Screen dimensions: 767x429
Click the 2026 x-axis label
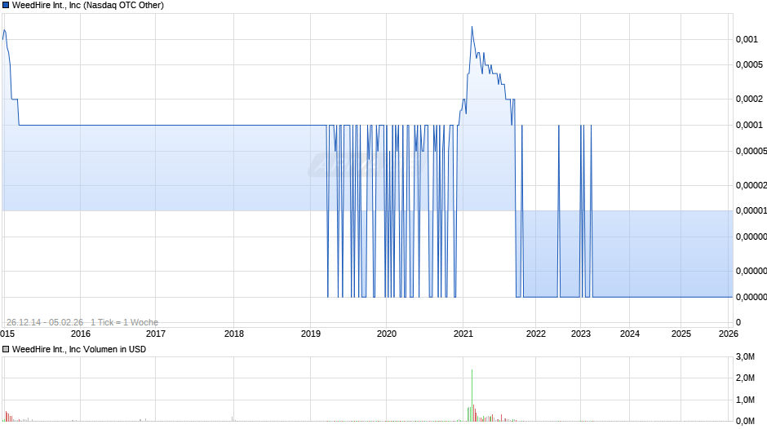(729, 334)
